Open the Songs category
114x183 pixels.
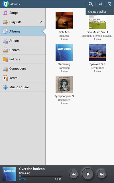click(23, 13)
